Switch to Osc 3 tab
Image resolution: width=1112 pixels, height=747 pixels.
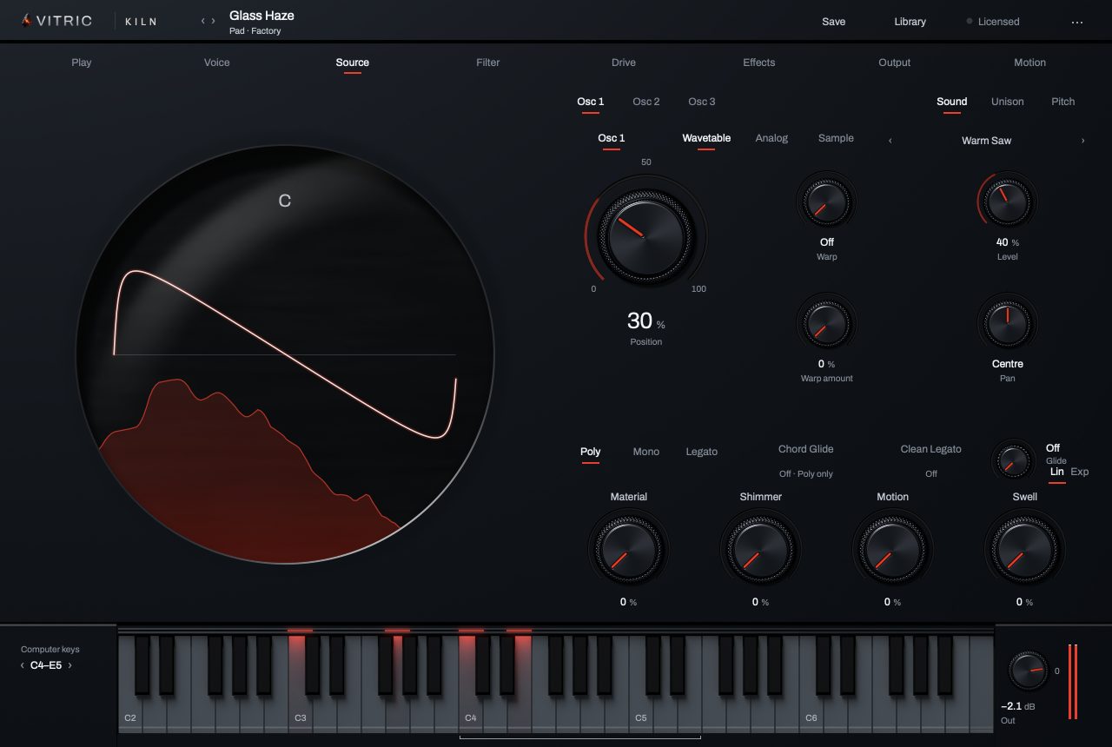[702, 102]
